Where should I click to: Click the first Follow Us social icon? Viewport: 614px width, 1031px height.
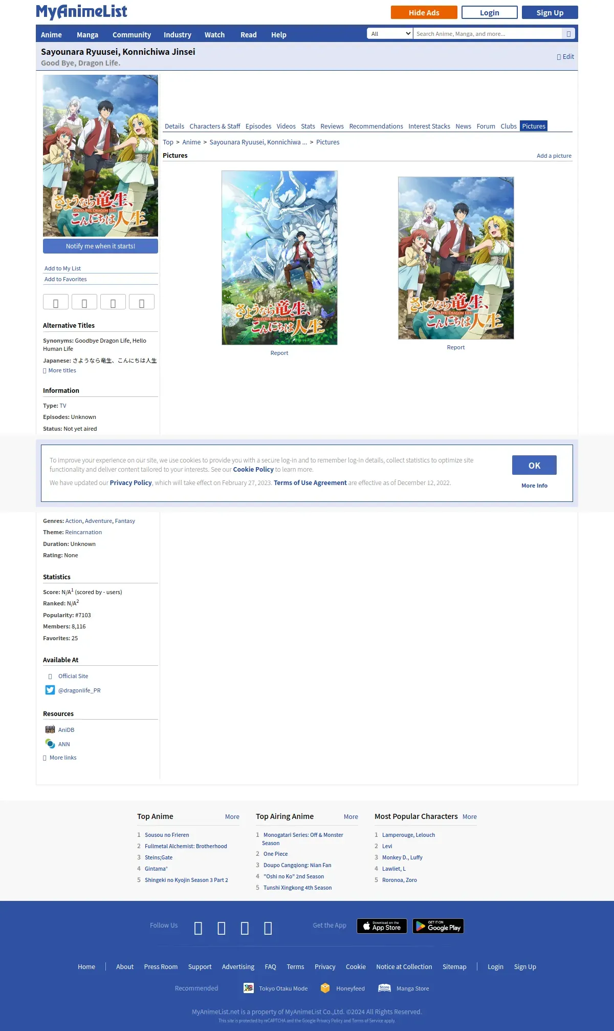199,928
